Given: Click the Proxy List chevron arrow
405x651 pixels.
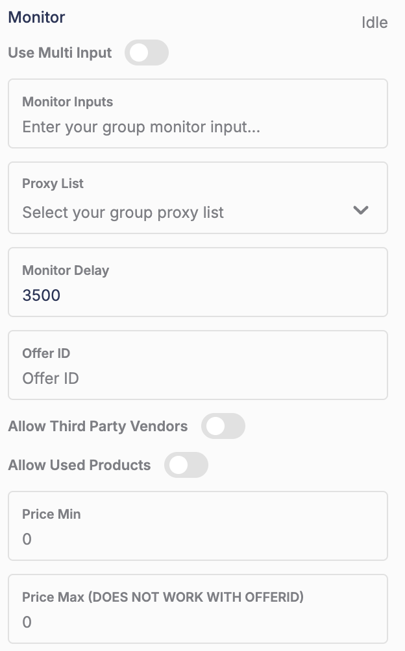Looking at the screenshot, I should pyautogui.click(x=360, y=210).
